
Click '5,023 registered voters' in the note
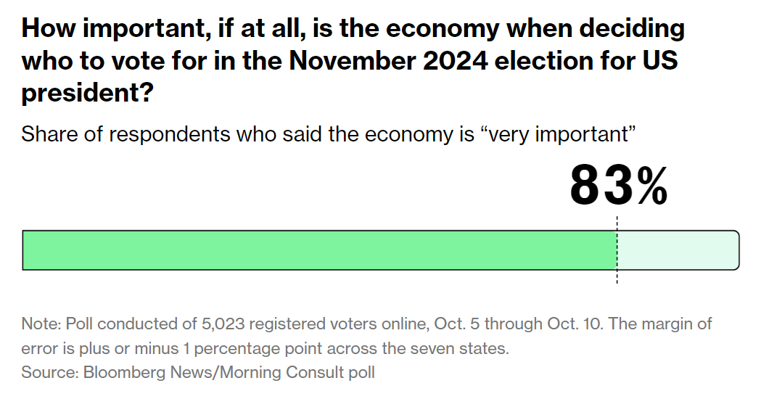[242, 324]
